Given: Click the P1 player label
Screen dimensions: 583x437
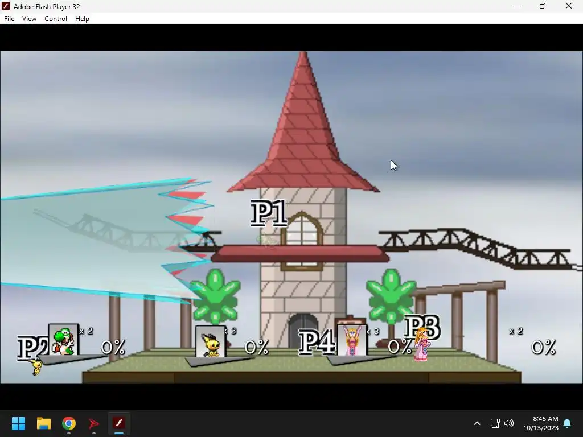Looking at the screenshot, I should [x=269, y=213].
